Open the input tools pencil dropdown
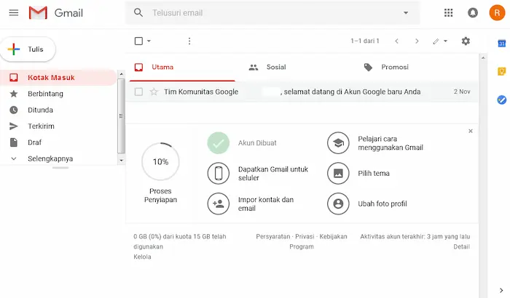The image size is (510, 298). click(x=440, y=41)
